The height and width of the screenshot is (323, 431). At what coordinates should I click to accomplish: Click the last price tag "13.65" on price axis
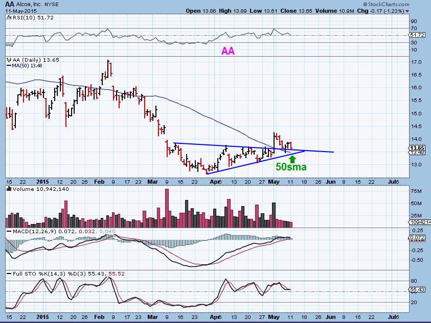pos(417,148)
